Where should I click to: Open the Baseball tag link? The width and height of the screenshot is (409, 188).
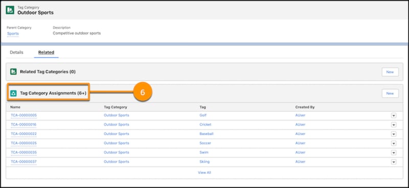pyautogui.click(x=207, y=134)
